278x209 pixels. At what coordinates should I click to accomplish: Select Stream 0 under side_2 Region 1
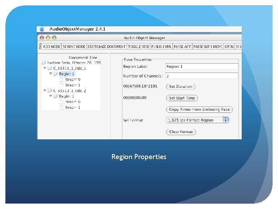coord(73,102)
